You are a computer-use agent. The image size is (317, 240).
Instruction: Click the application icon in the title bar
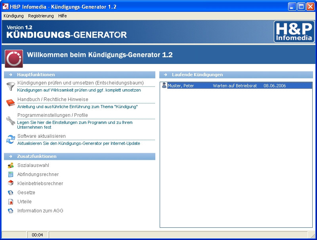tap(5, 7)
